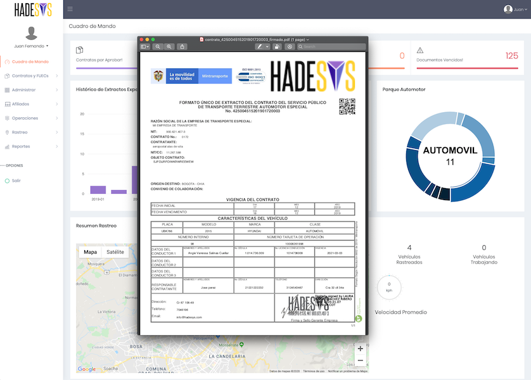Screen dimensions: 531x380
Task: Click the Google logo on the map
Action: click(x=87, y=369)
